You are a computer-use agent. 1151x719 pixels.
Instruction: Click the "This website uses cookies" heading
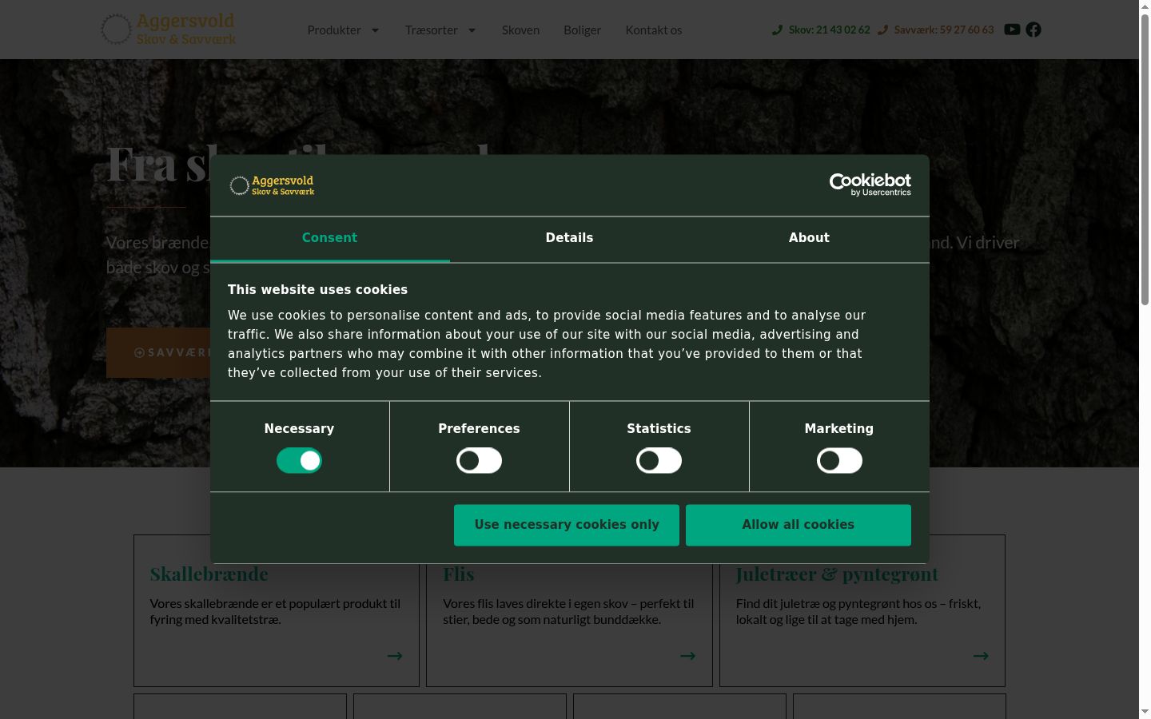coord(317,290)
